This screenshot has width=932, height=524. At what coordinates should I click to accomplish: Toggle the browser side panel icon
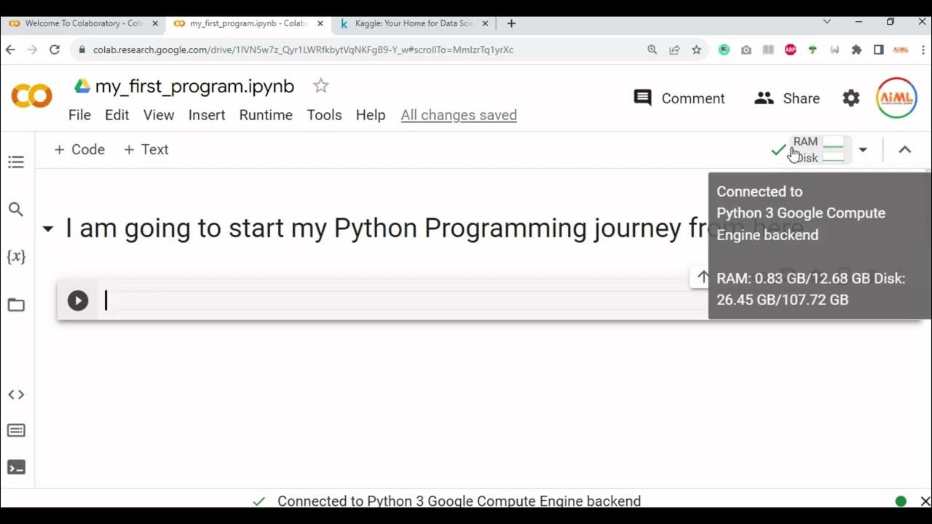[879, 49]
